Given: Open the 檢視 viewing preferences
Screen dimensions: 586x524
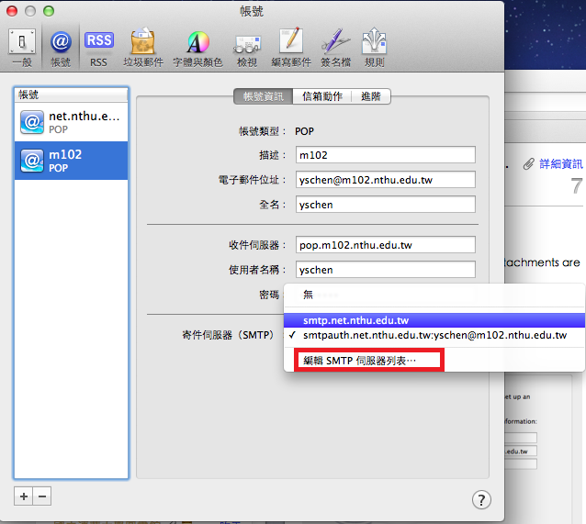Looking at the screenshot, I should (246, 47).
